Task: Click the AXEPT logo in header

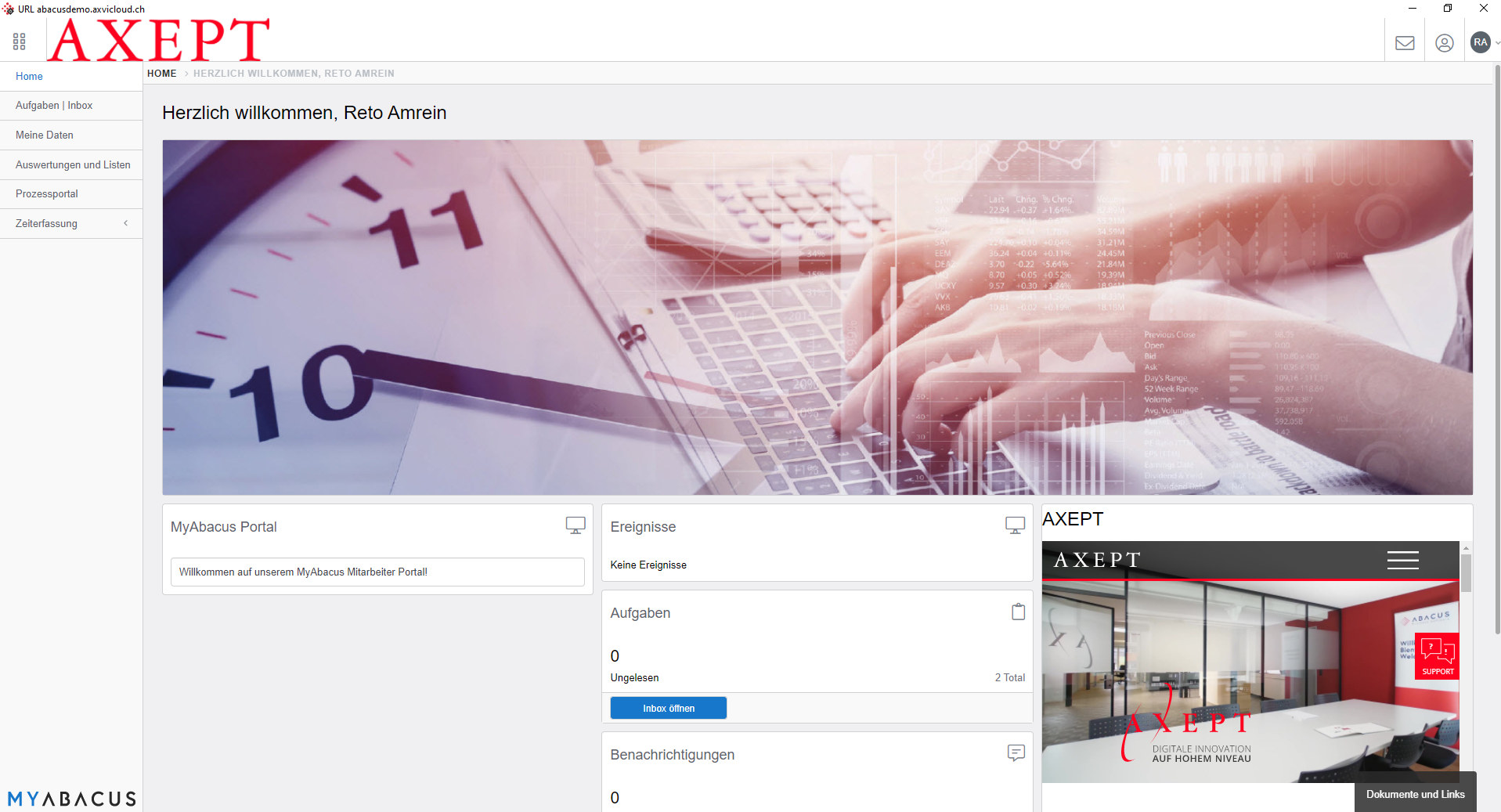Action: point(159,40)
